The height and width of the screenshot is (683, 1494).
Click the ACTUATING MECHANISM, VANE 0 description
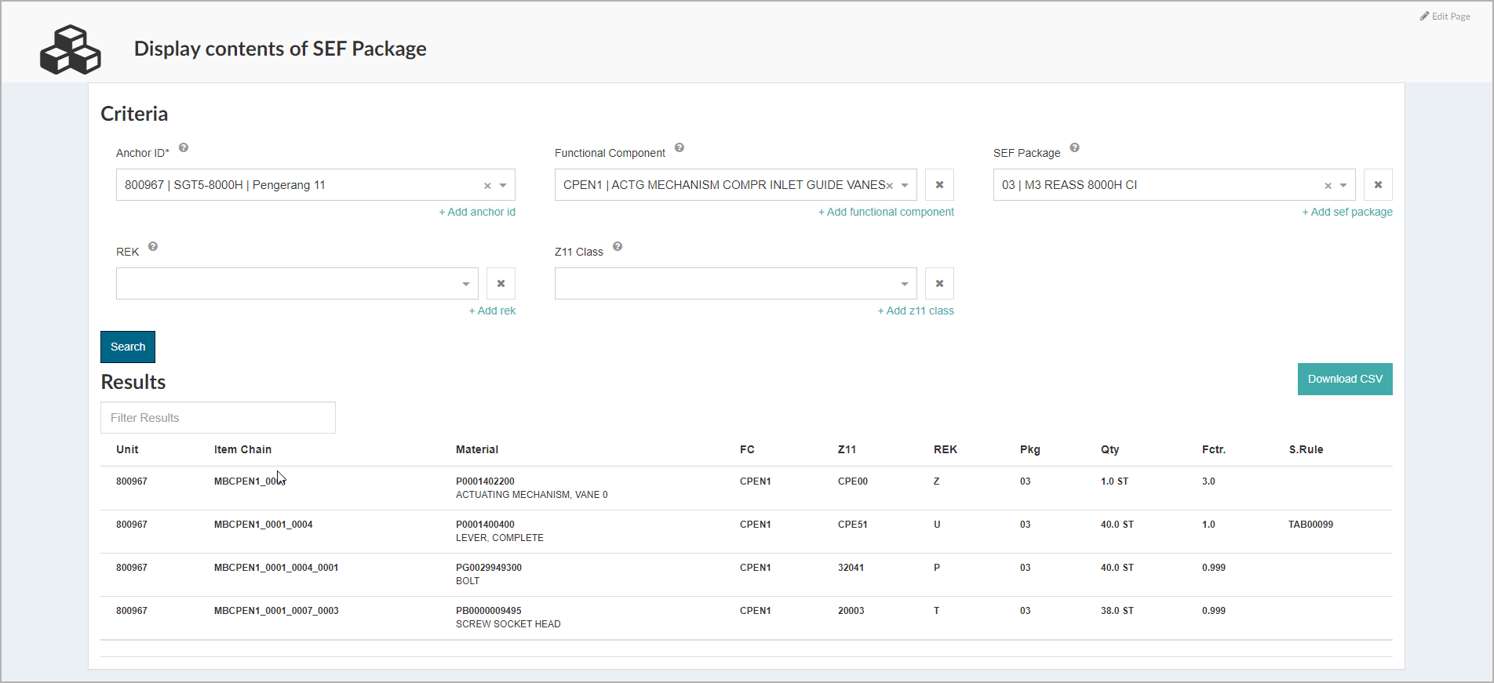532,495
